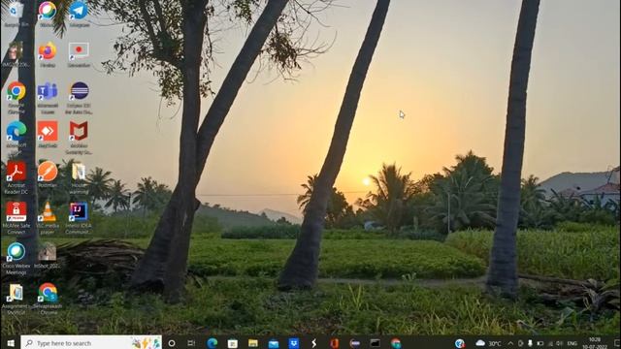This screenshot has width=621, height=349.
Task: Open the screen recorder shortcut with the red dot
Action: [79, 54]
